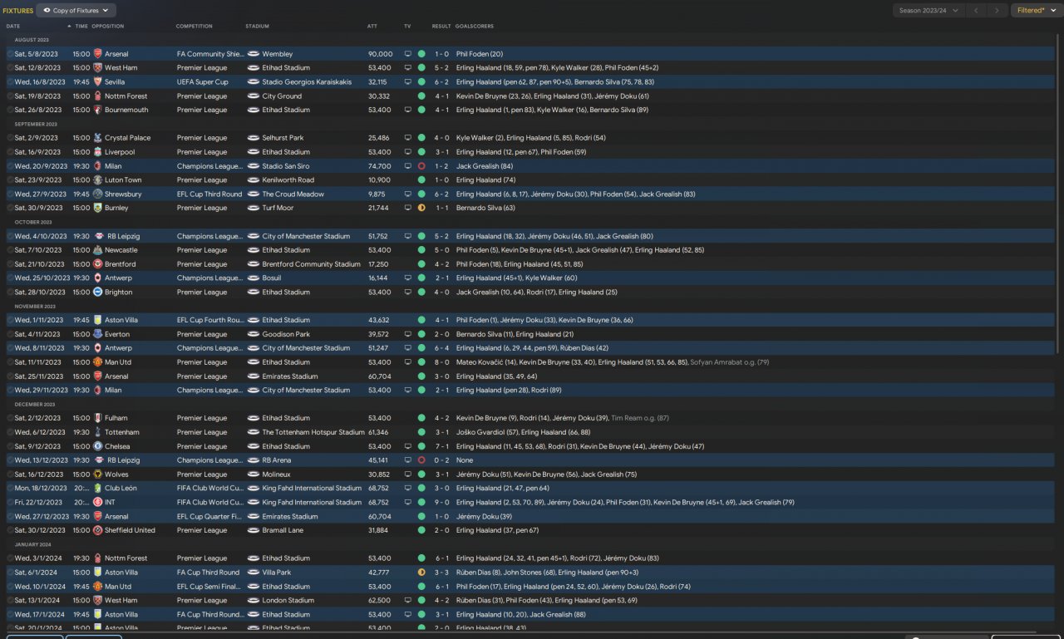The image size is (1064, 639).
Task: Click the Date column sort arrow
Action: click(70, 27)
